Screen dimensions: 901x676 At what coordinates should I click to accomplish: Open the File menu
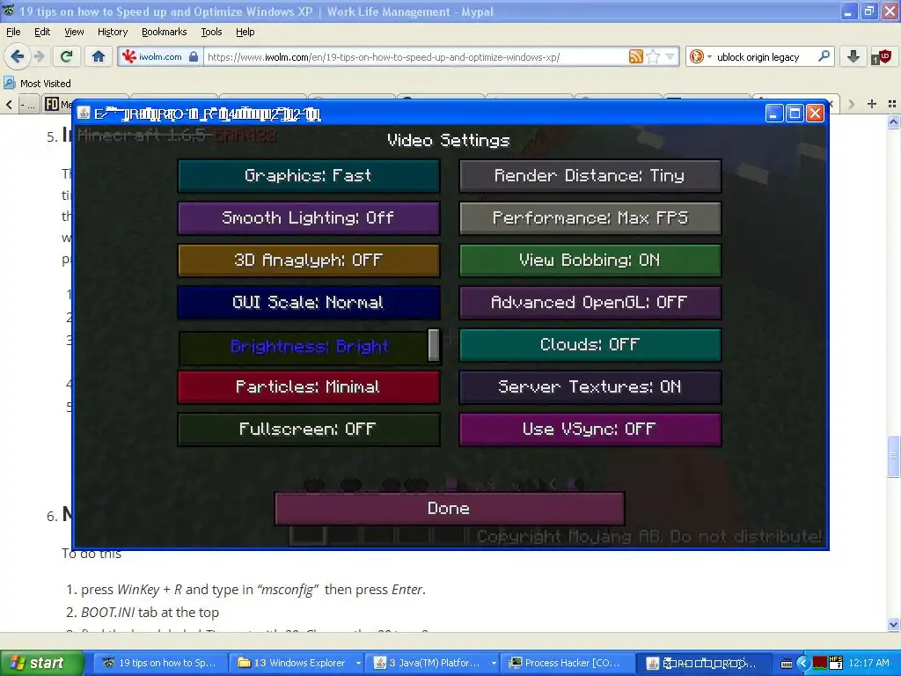pyautogui.click(x=13, y=32)
